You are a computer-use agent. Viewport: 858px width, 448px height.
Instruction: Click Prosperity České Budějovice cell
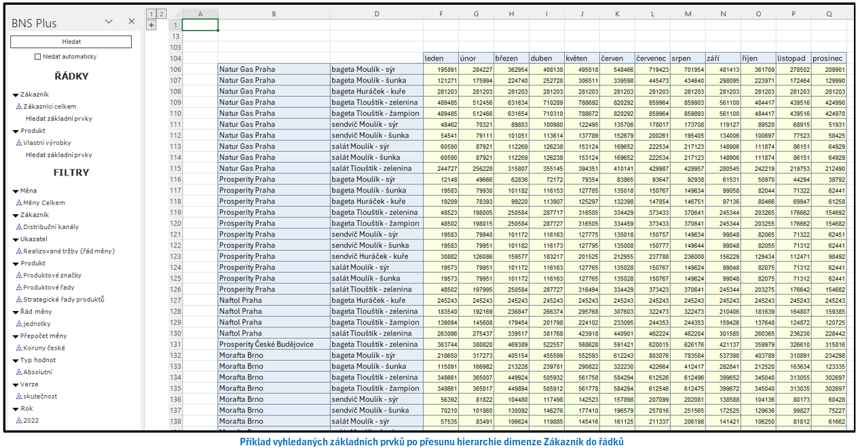click(274, 344)
